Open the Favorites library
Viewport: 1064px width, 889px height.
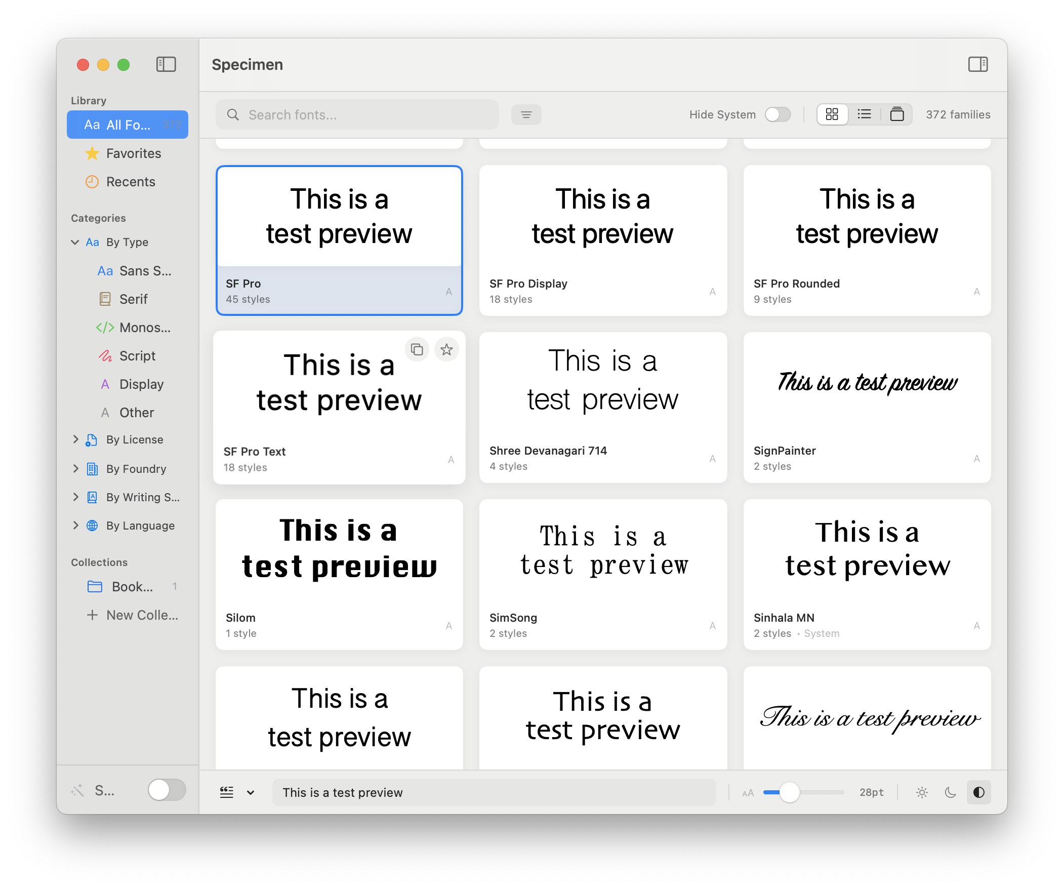click(x=133, y=153)
